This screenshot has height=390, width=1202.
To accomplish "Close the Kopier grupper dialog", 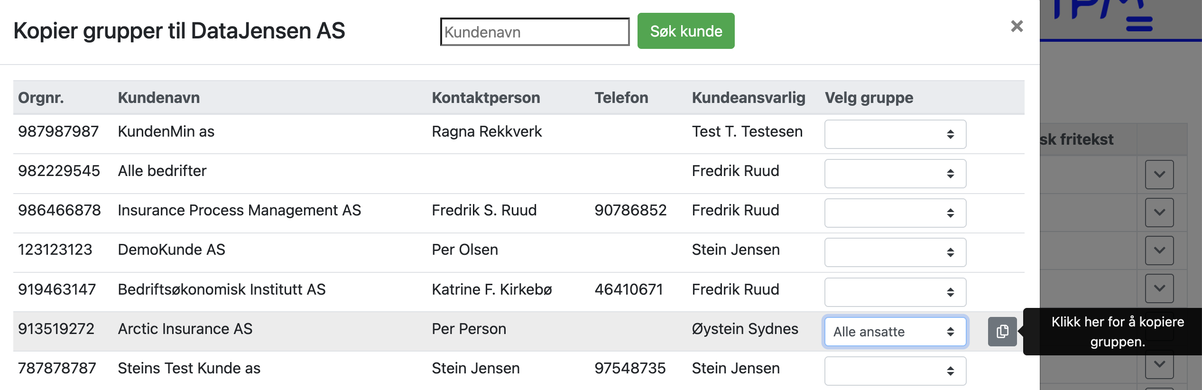I will click(x=1017, y=26).
